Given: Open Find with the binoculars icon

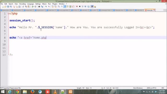Looking at the screenshot, I should tap(39, 7).
